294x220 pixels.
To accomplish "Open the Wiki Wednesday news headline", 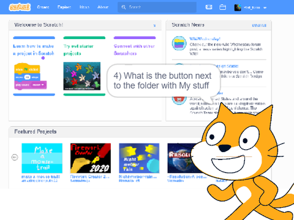I will point(205,38).
